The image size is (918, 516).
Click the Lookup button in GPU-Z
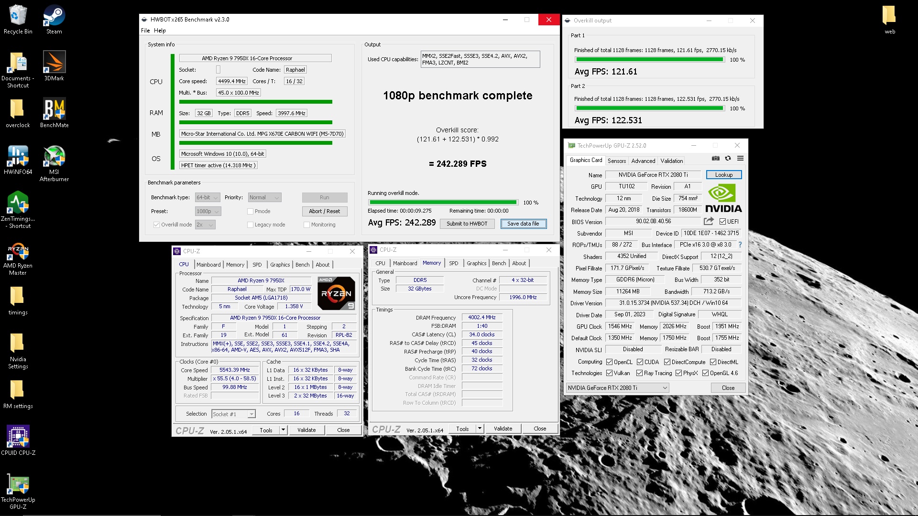pos(723,175)
